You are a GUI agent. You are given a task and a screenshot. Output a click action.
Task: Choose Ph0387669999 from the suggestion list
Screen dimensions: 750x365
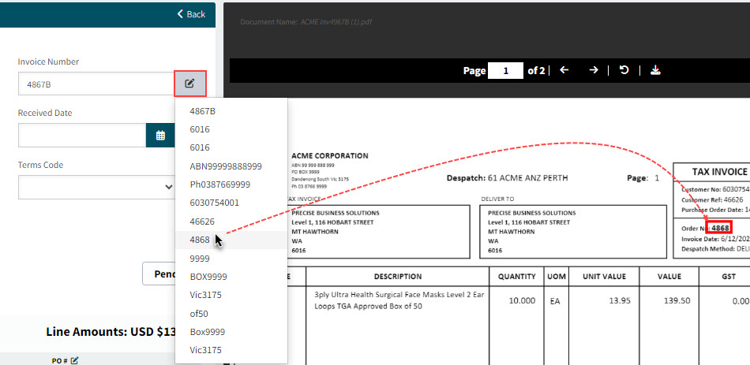pos(219,184)
